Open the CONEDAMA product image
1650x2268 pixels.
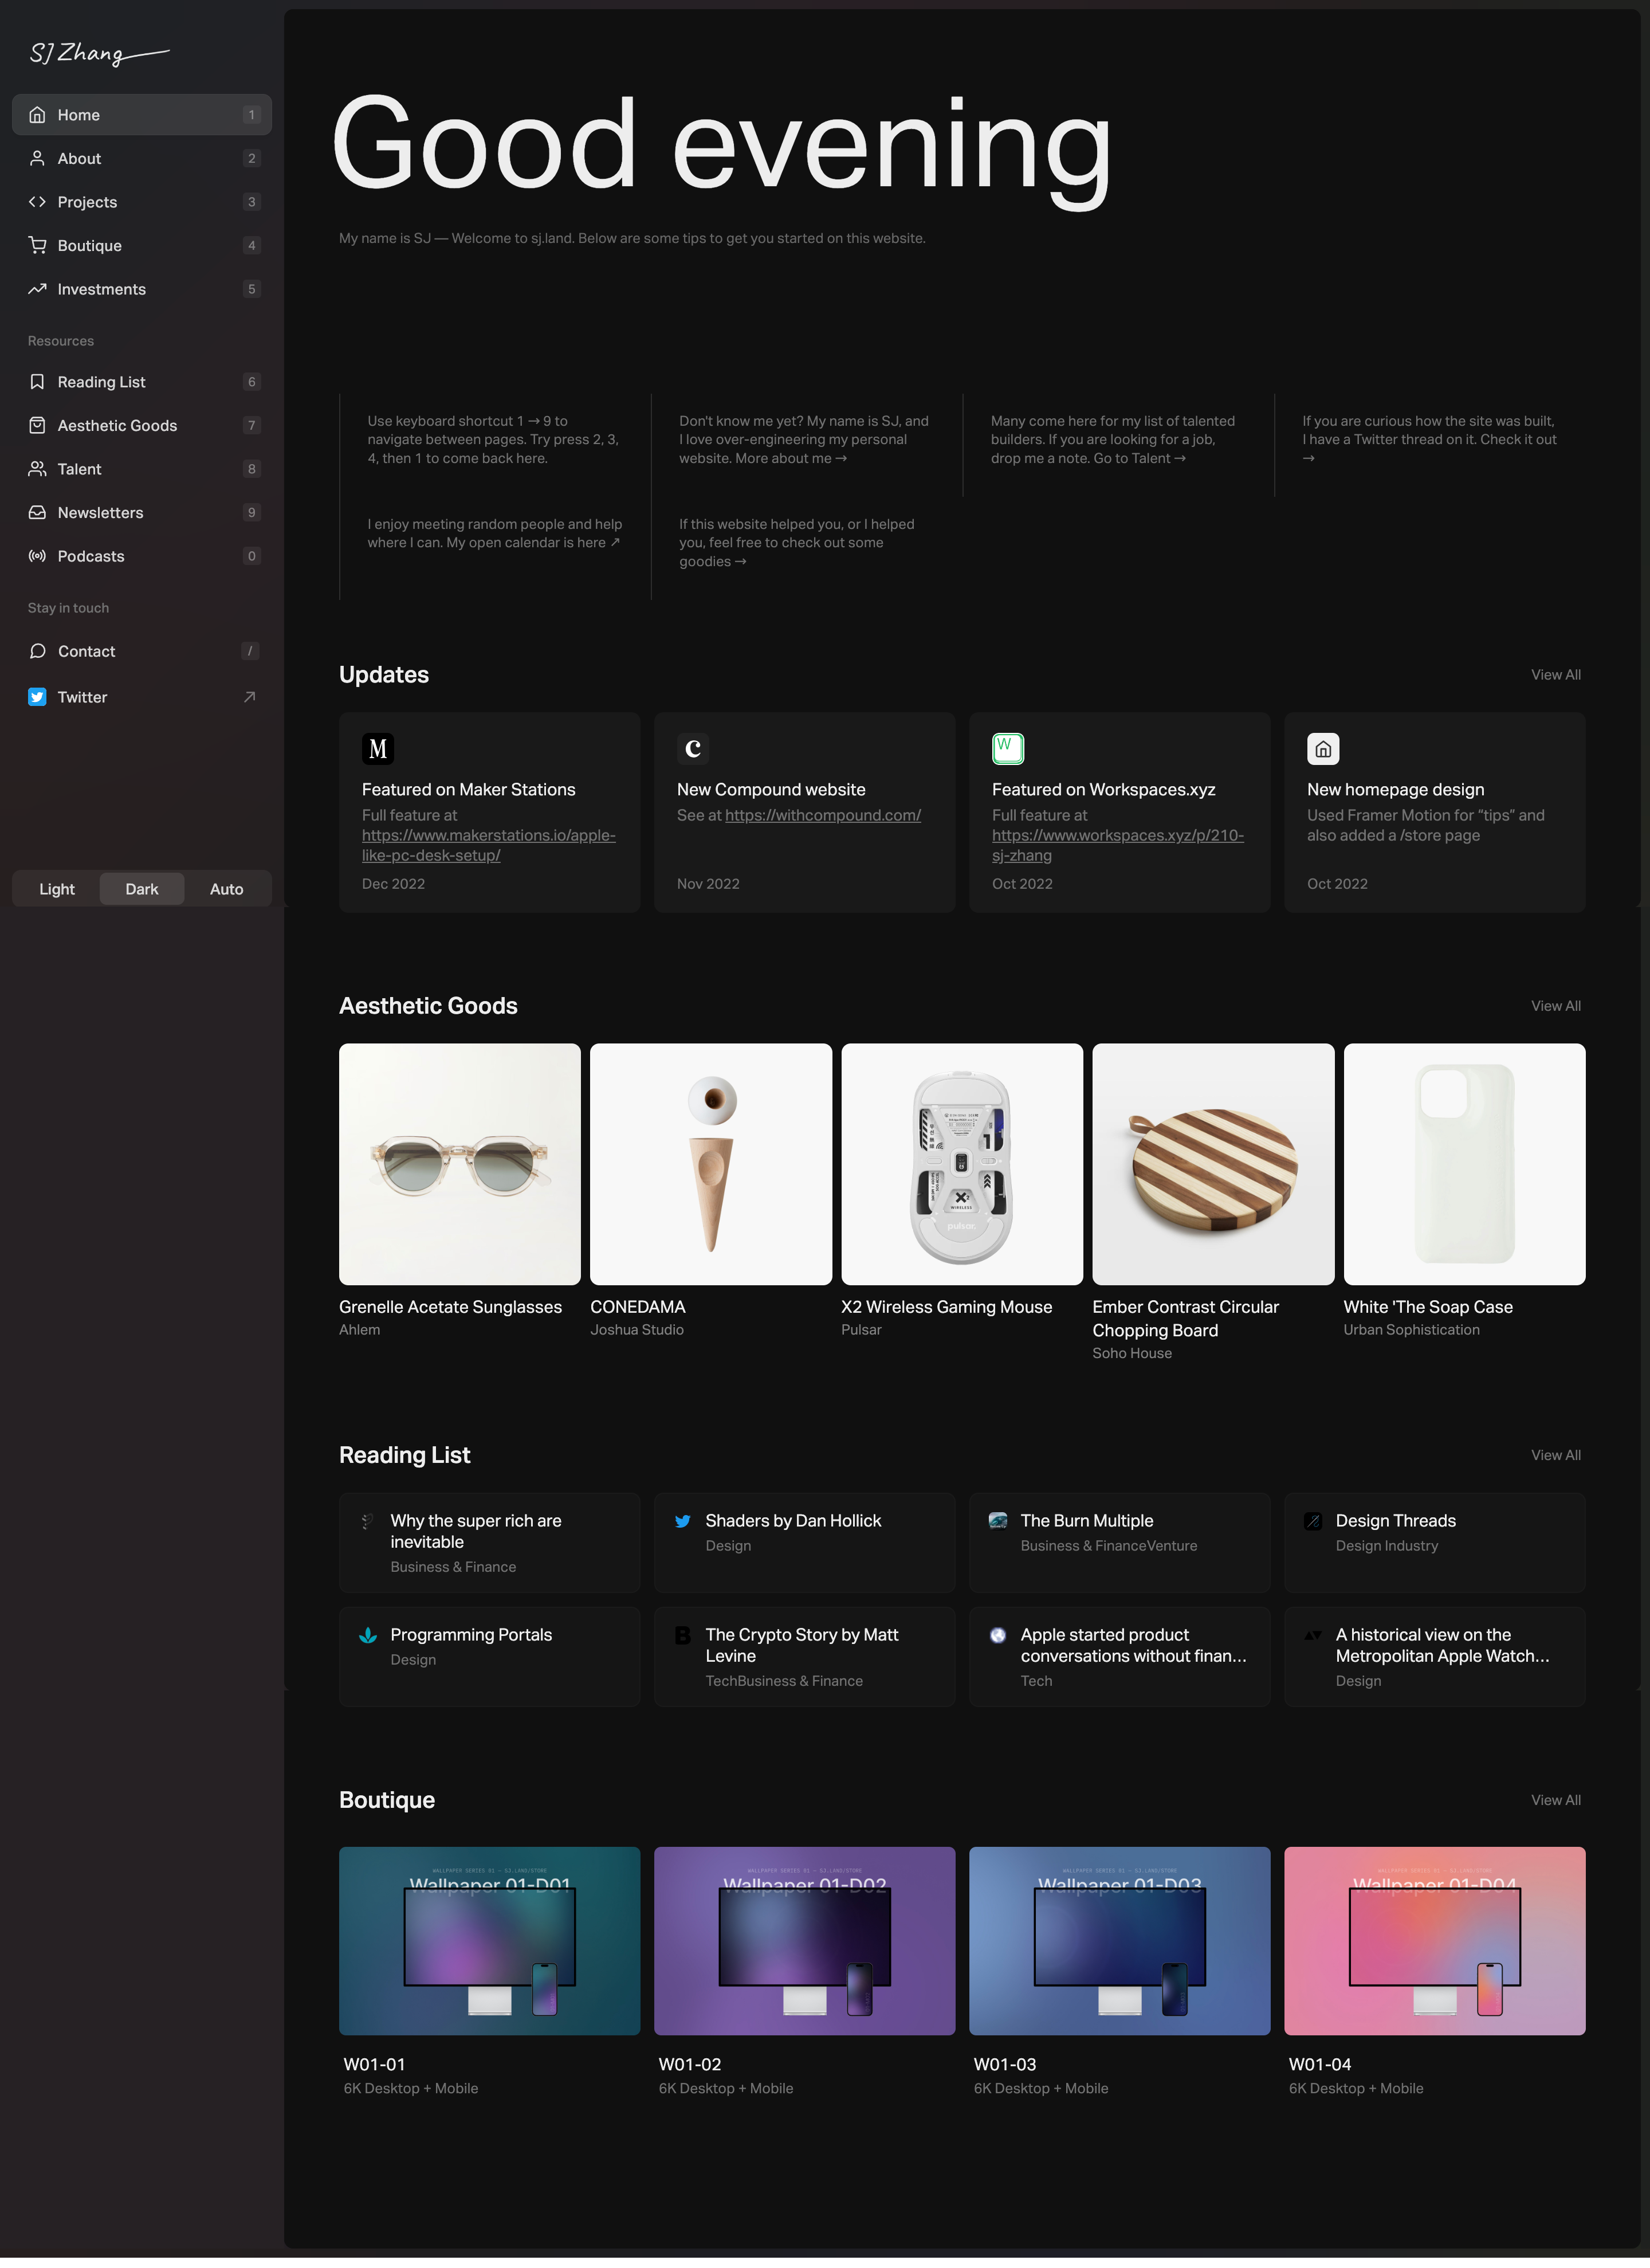click(x=711, y=1164)
